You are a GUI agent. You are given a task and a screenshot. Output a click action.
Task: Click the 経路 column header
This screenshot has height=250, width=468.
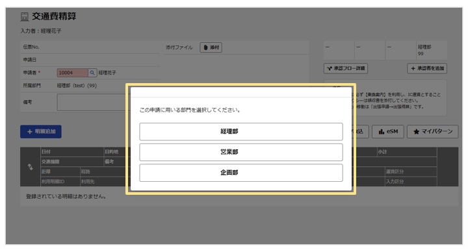coord(86,171)
